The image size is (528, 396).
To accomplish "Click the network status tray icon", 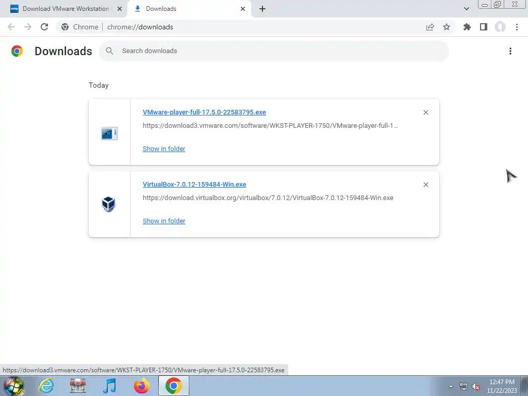I will point(464,386).
